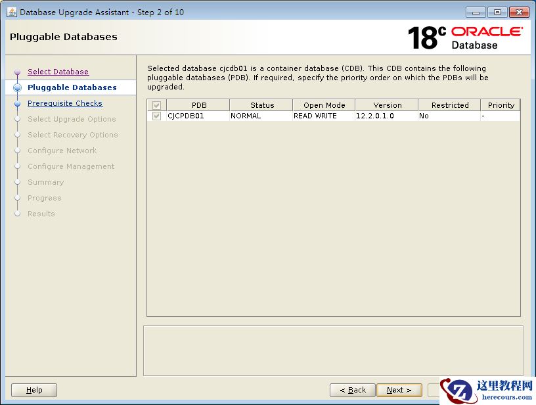Click the Version column header
Image resolution: width=536 pixels, height=405 pixels.
[x=387, y=105]
